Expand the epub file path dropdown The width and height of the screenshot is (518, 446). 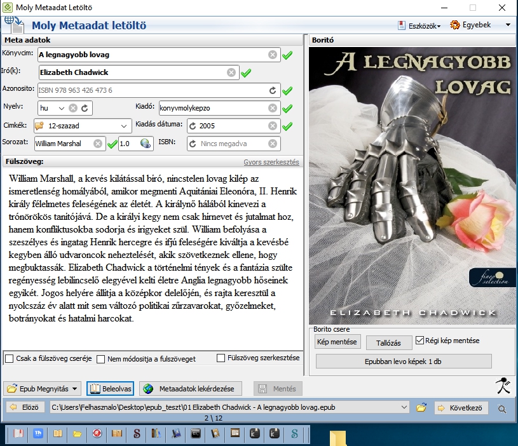[404, 407]
